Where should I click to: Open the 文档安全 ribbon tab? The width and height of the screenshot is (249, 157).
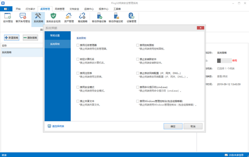click(x=74, y=9)
